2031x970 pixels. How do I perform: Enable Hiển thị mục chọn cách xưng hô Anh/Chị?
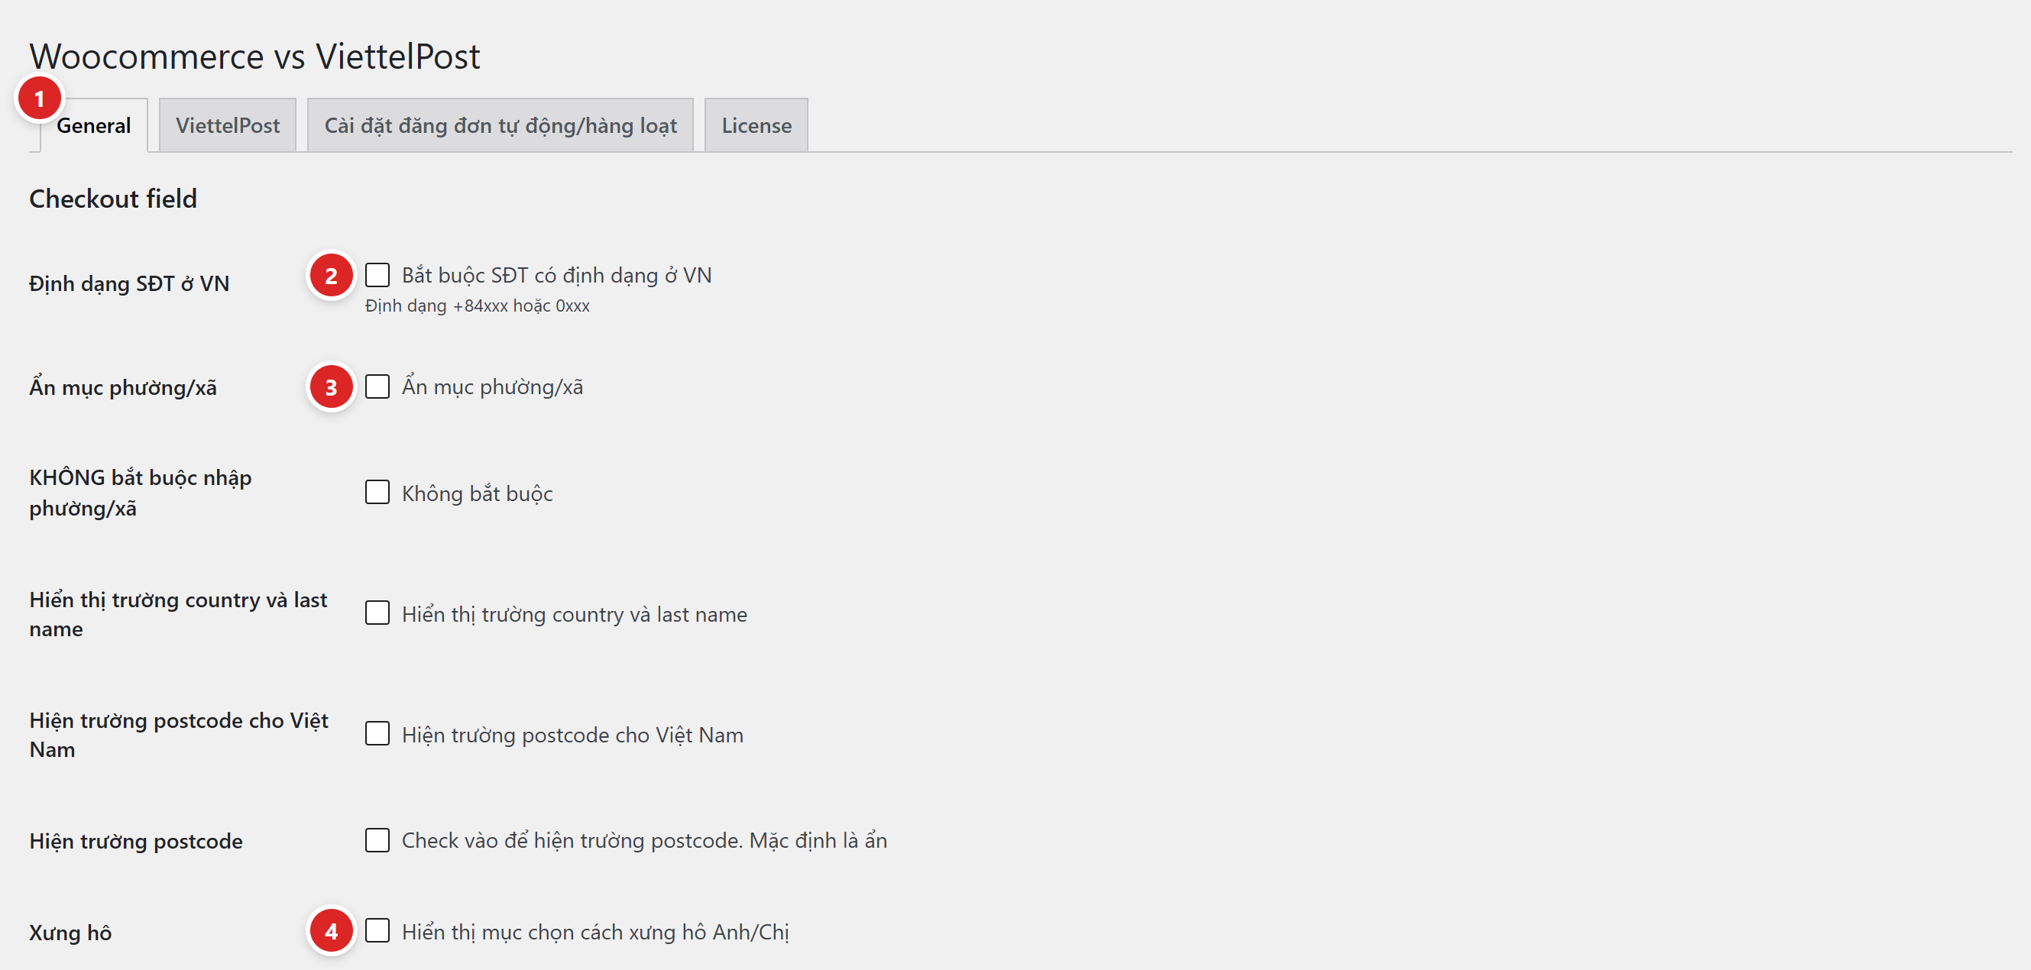(x=377, y=930)
